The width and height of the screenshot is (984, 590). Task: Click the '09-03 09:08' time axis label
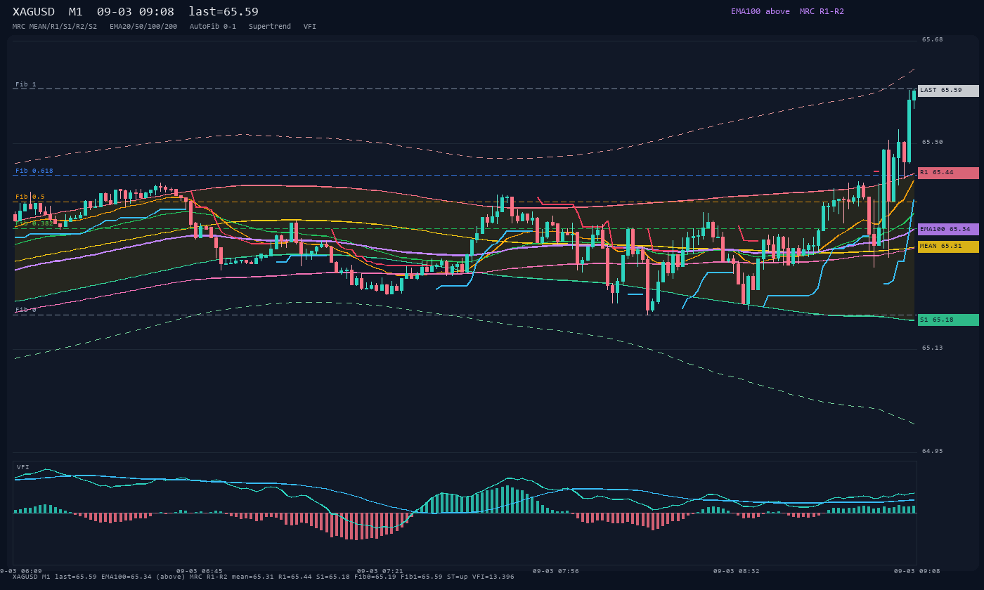point(917,571)
